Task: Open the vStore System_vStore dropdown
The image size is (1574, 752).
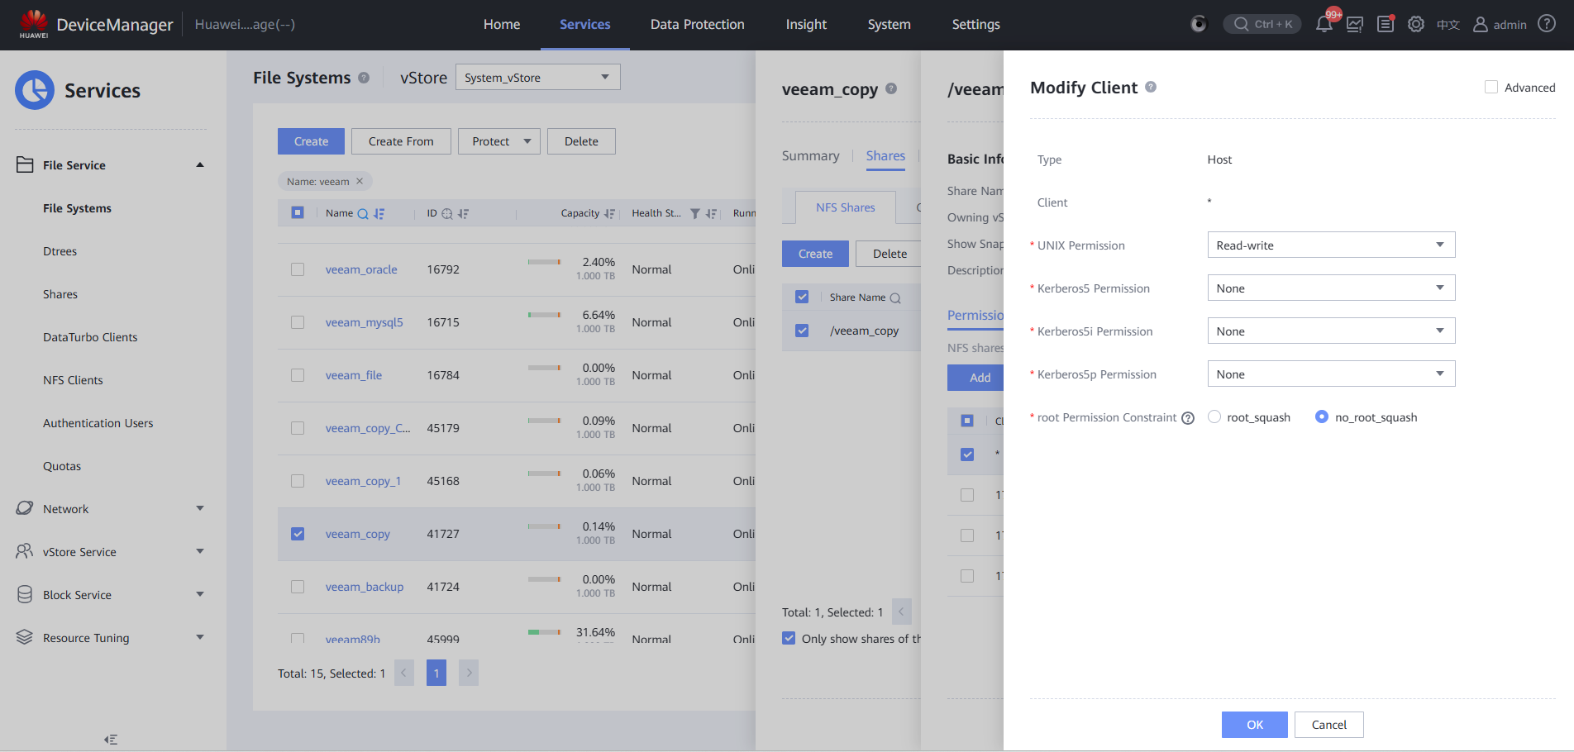Action: (537, 78)
